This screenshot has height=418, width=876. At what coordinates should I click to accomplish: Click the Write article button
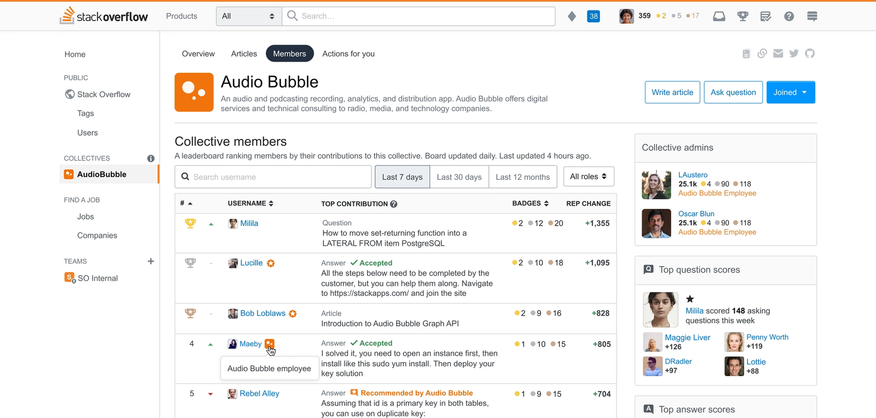coord(673,92)
